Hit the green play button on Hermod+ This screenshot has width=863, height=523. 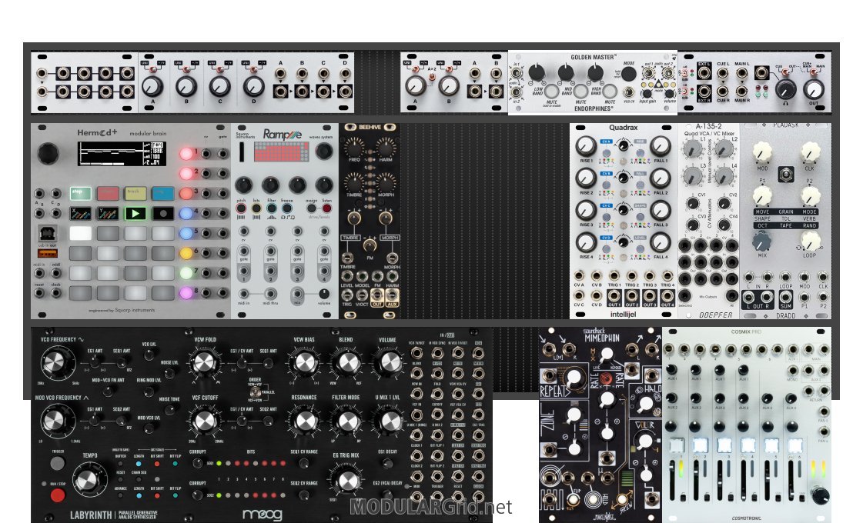[135, 213]
